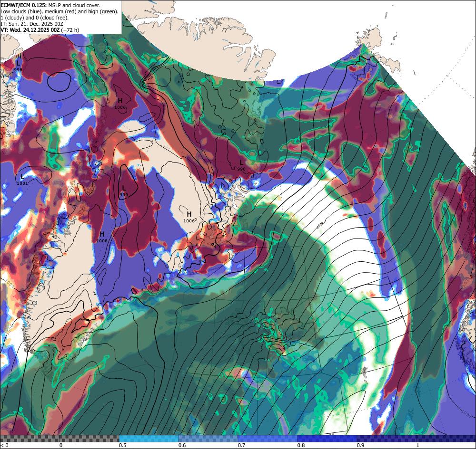Click the '< 0' legend value
The height and width of the screenshot is (449, 476).
pos(4,445)
